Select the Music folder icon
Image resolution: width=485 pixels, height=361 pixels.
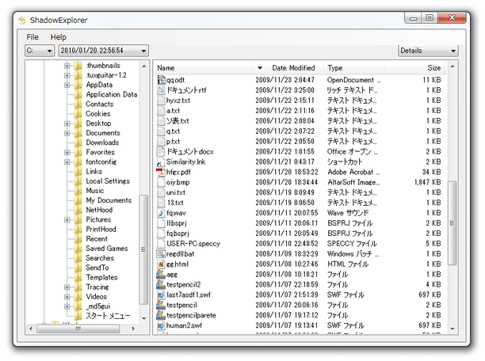click(78, 191)
